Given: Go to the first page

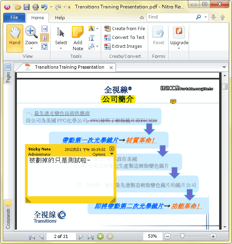Looking at the screenshot, I should click(32, 236).
